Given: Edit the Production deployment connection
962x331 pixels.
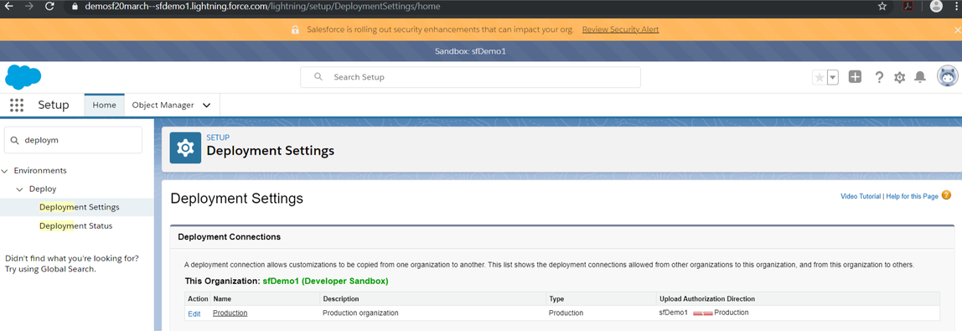Looking at the screenshot, I should point(194,314).
